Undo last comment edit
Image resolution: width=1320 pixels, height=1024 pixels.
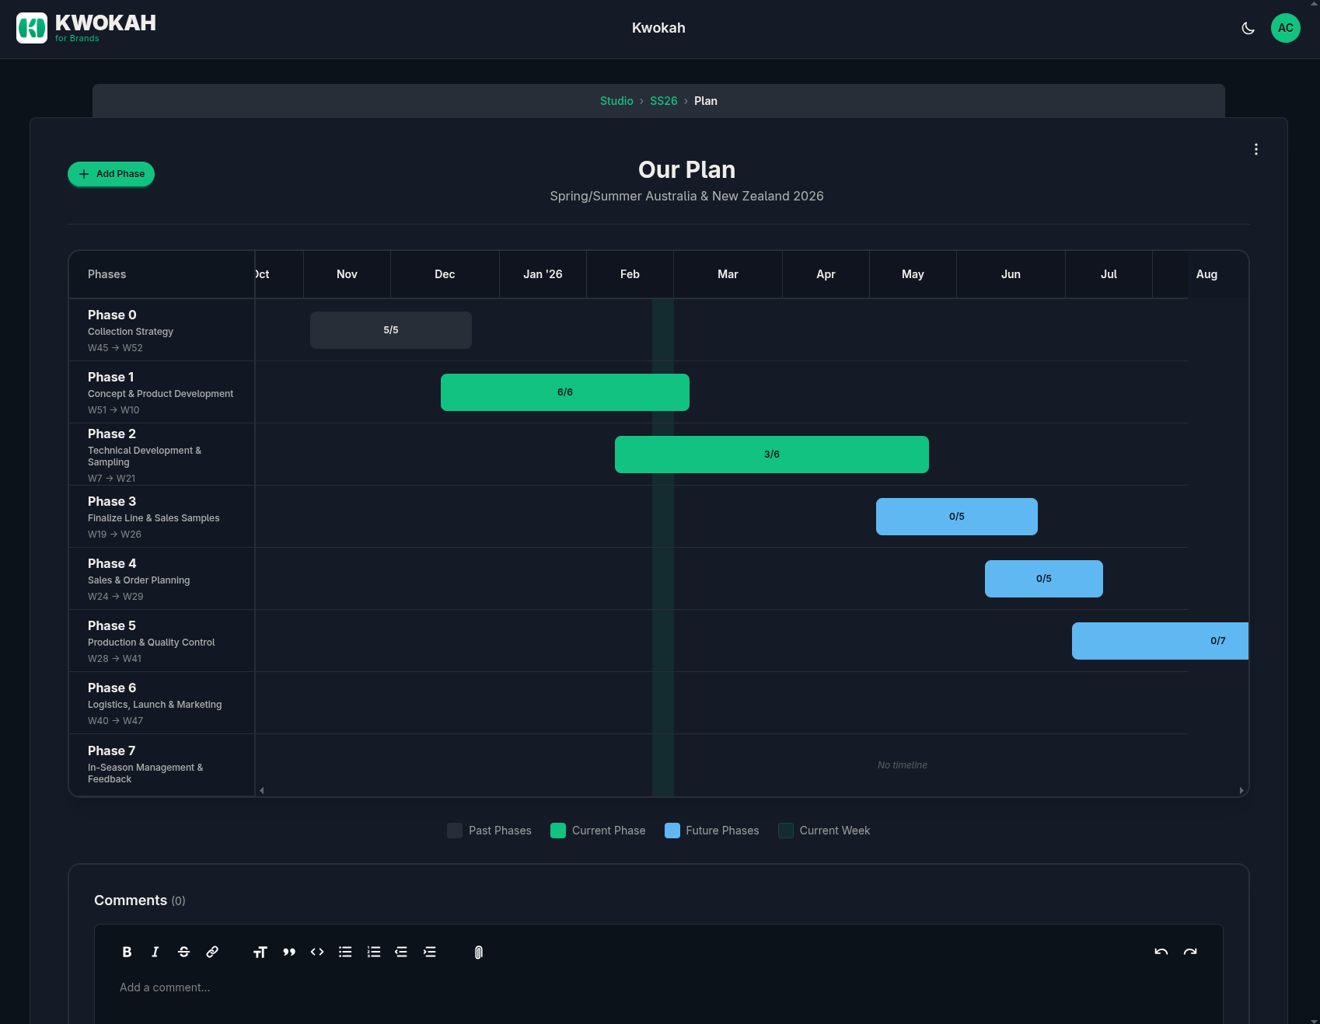coord(1161,952)
